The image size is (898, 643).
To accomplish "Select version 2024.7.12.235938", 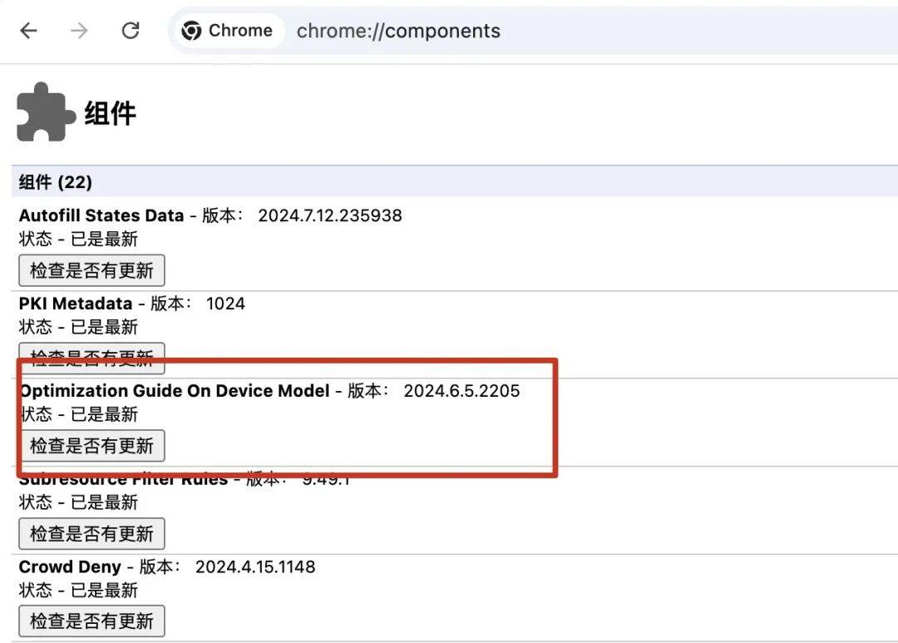I will coord(330,215).
